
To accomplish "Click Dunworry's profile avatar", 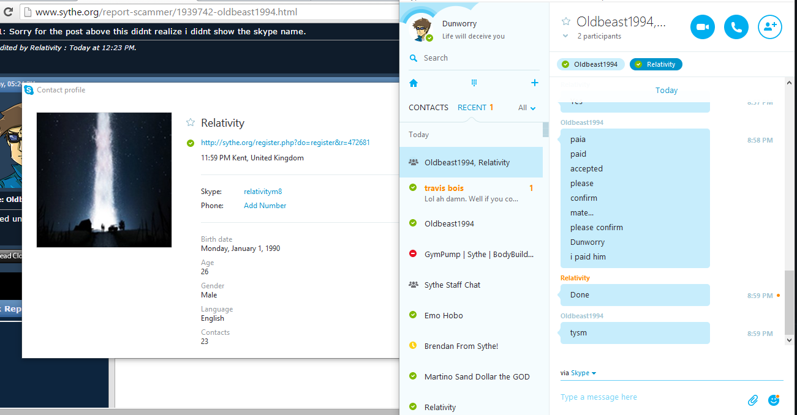I will [x=421, y=29].
